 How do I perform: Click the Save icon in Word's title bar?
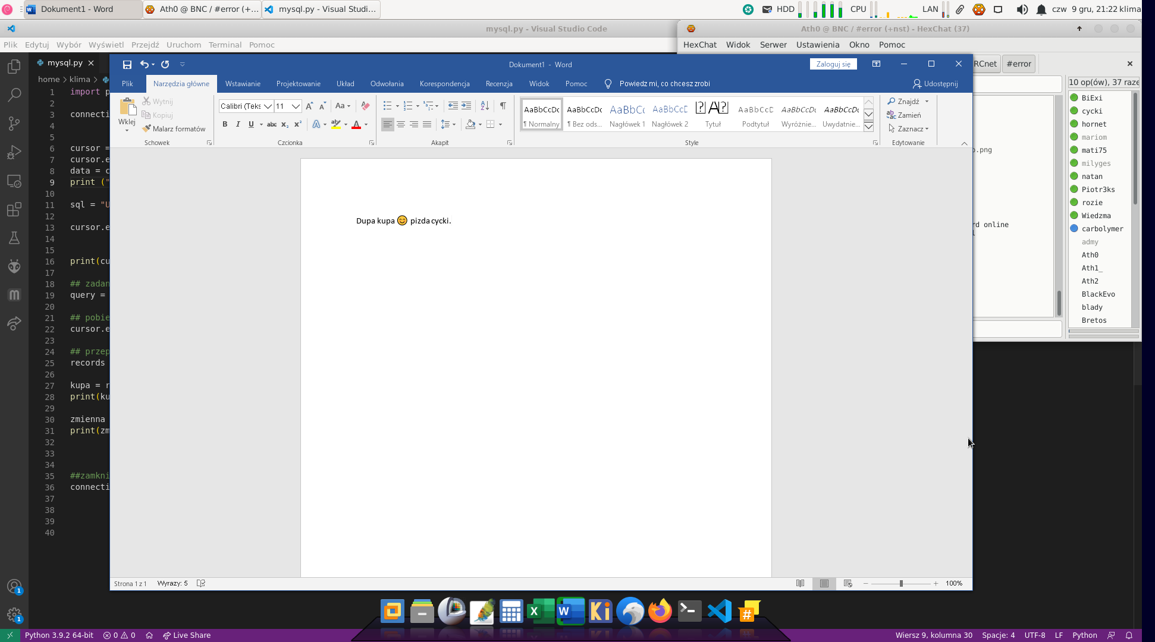coord(127,64)
